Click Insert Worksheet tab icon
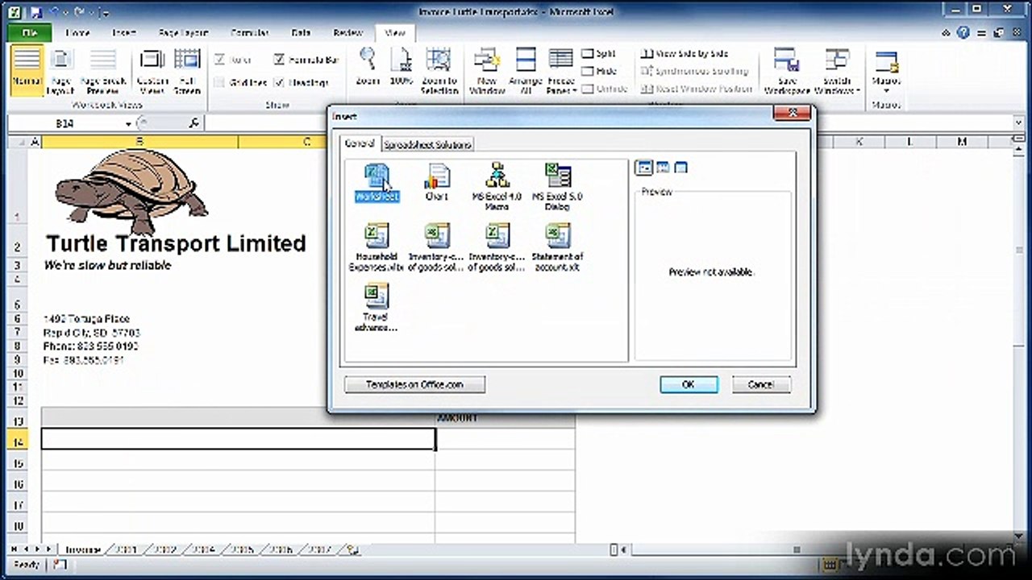 [352, 549]
